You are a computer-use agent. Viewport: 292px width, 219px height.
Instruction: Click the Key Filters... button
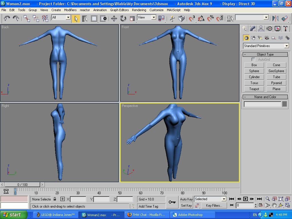pyautogui.click(x=214, y=206)
